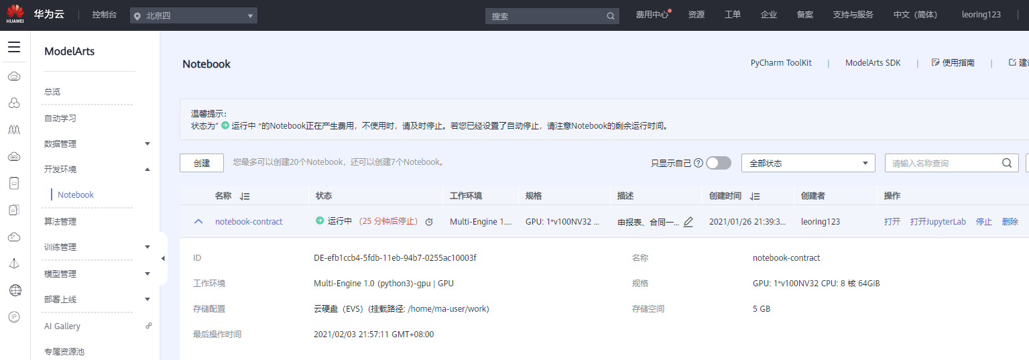
Task: Click the first cloud server icon in rail
Action: tap(14, 76)
